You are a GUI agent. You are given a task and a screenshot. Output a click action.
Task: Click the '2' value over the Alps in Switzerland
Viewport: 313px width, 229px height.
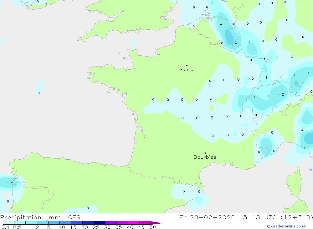coord(283,94)
